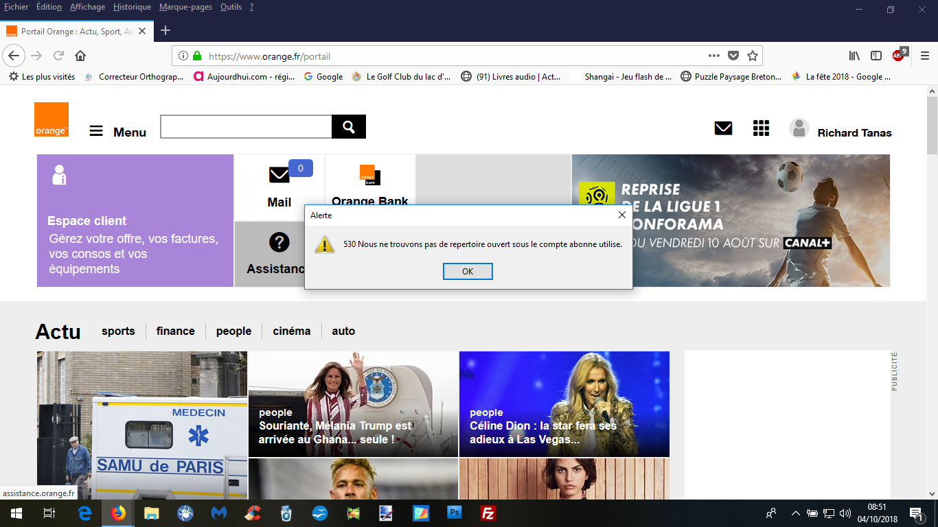Screen dimensions: 938x527
Task: Open a new tab with the plus button
Action: [x=165, y=30]
